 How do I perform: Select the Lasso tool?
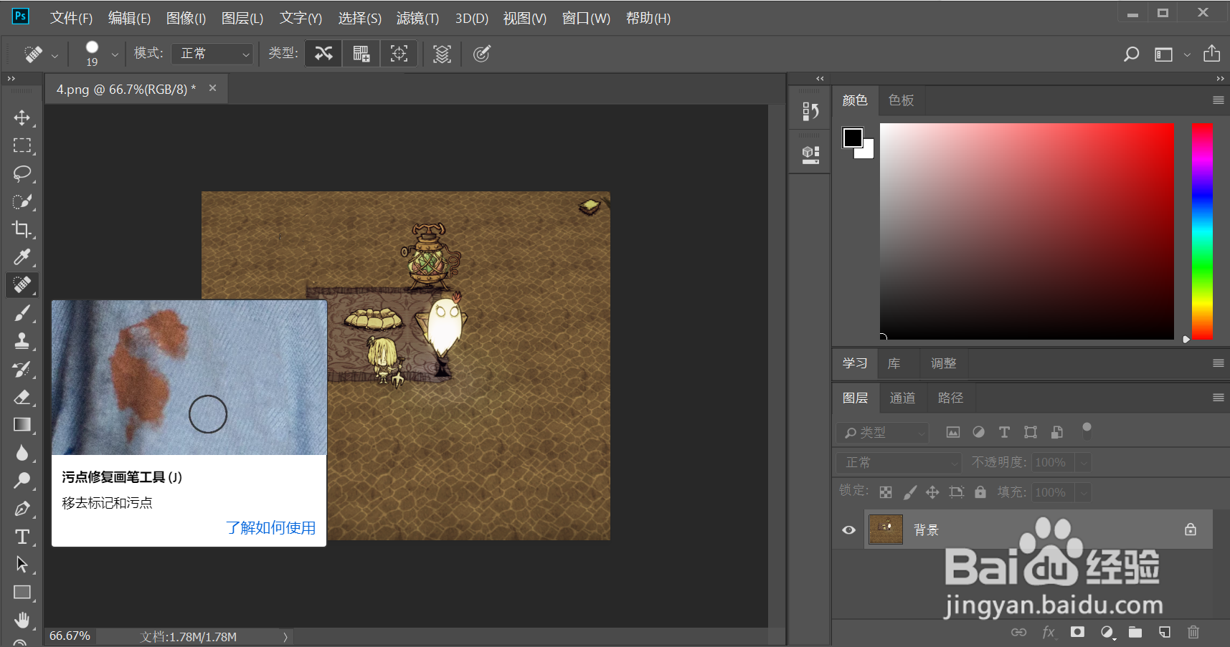tap(22, 173)
